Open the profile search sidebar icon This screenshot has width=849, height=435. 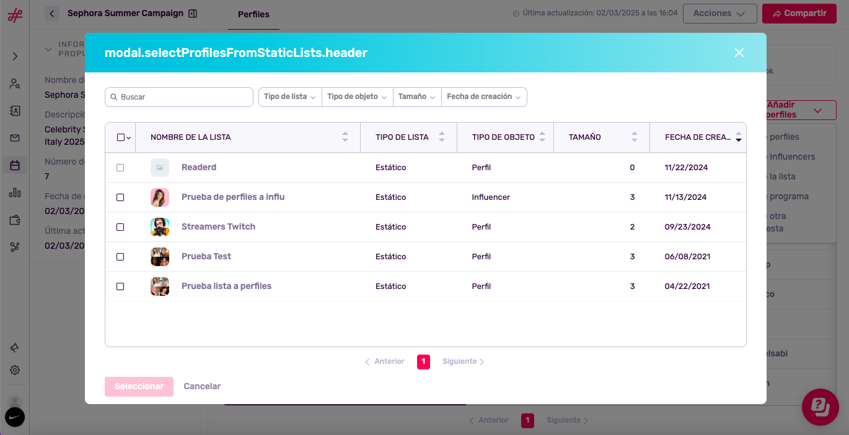[15, 84]
